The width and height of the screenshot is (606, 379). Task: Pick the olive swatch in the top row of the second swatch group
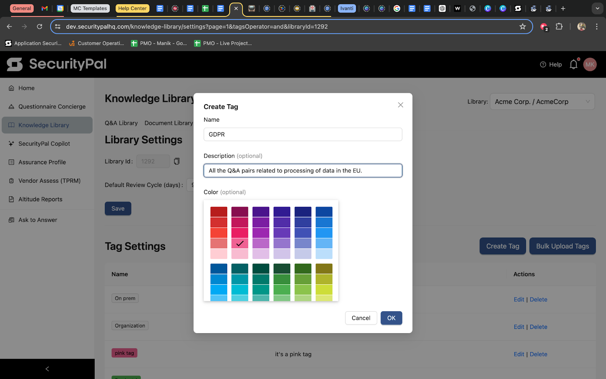coord(324,269)
